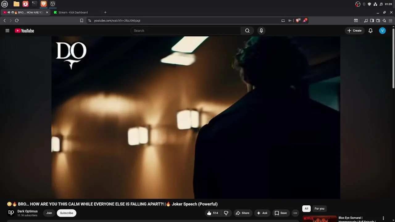Click the OBS recording tray indicator
The height and width of the screenshot is (222, 395).
click(x=358, y=4)
